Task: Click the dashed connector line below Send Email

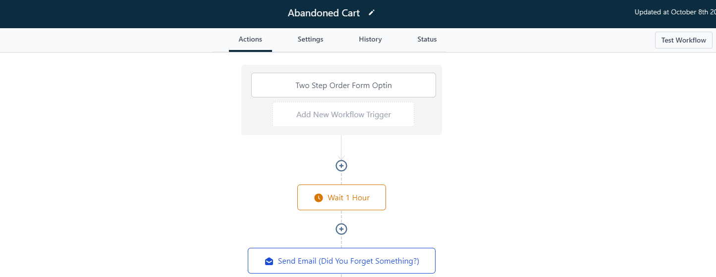Action: 341,275
